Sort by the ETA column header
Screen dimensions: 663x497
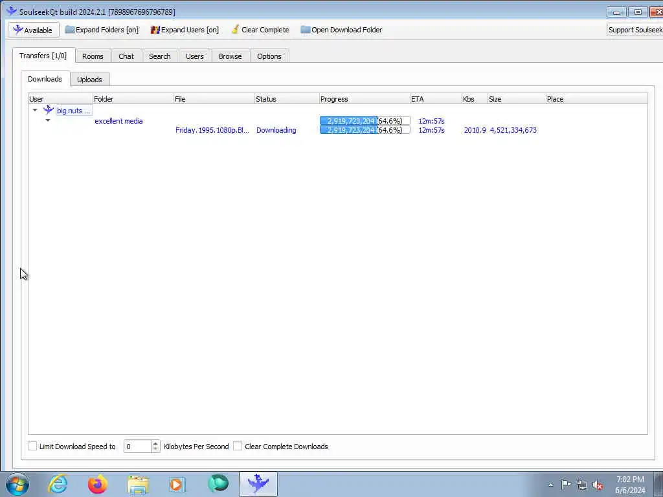click(x=436, y=99)
